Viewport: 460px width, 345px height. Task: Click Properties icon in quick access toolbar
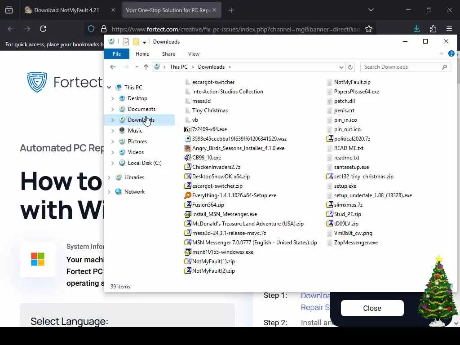pyautogui.click(x=126, y=42)
